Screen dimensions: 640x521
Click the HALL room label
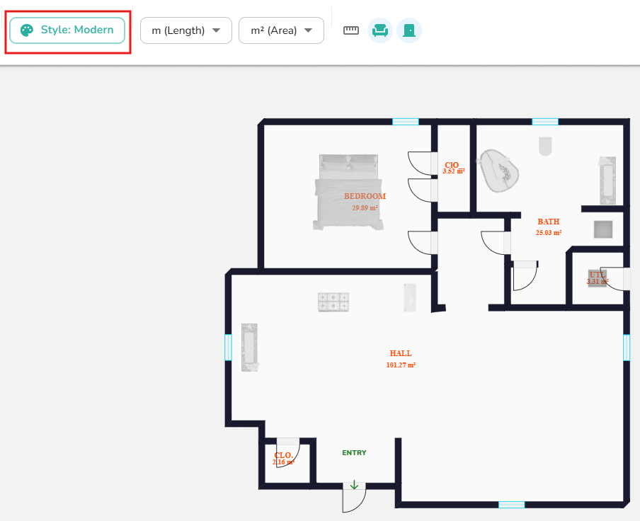(x=400, y=353)
